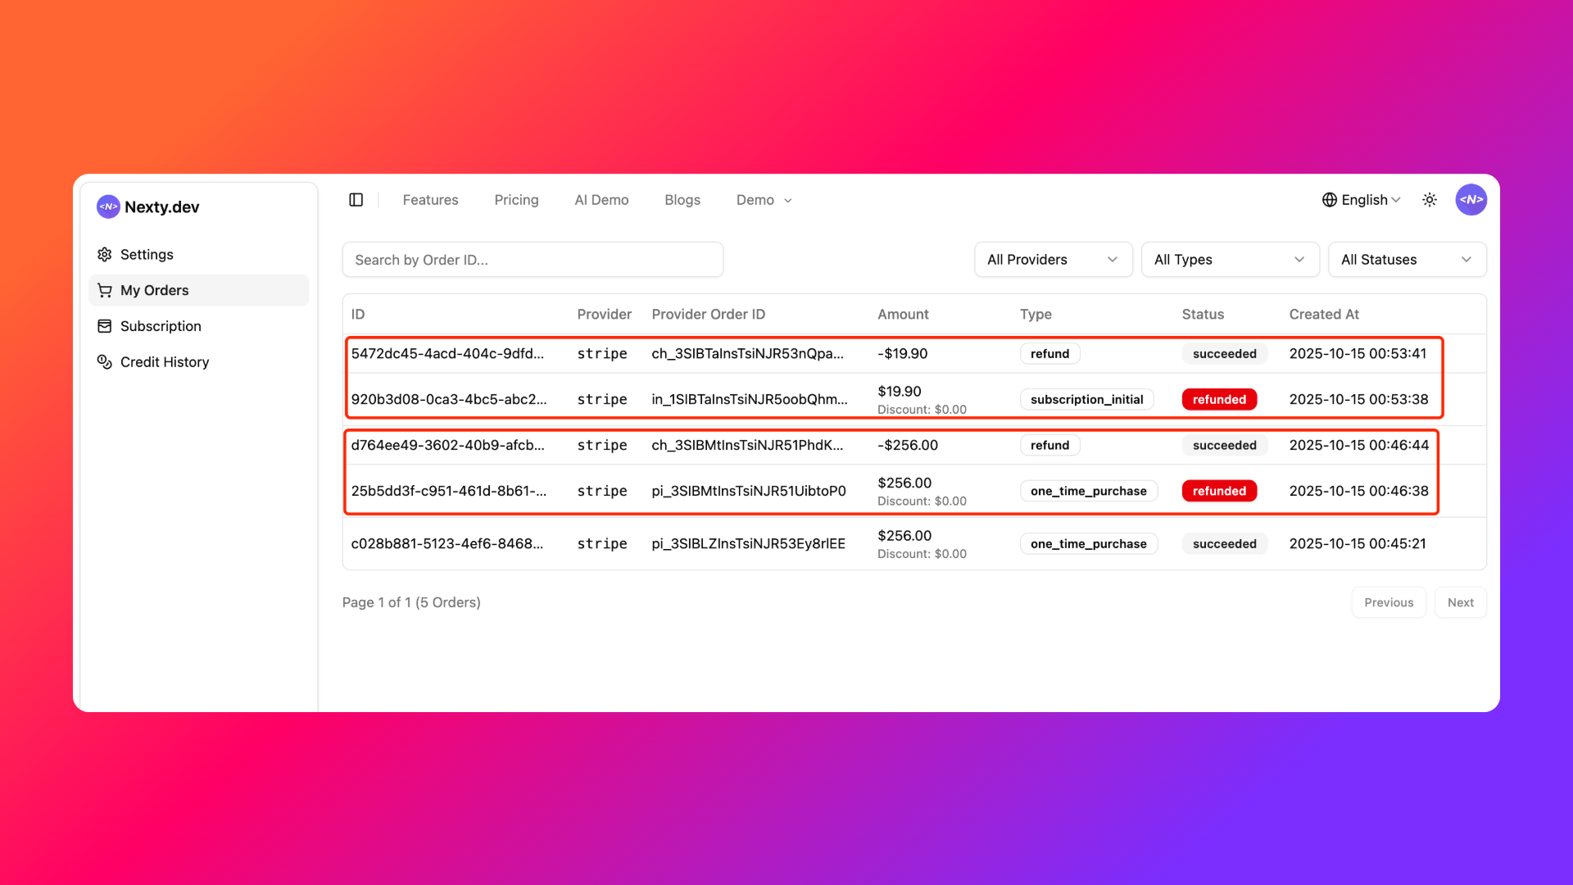Open the Pricing nav item

[516, 200]
